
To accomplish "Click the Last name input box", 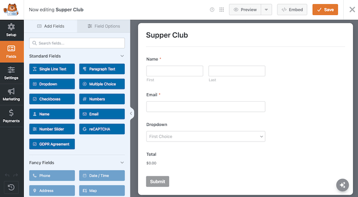I will pyautogui.click(x=237, y=71).
